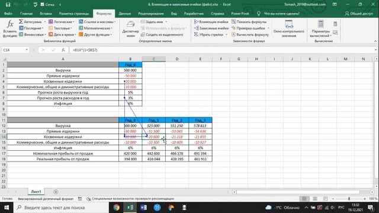Click the spell check icon in quick access toolbar
The image size is (379, 213).
click(36, 5)
